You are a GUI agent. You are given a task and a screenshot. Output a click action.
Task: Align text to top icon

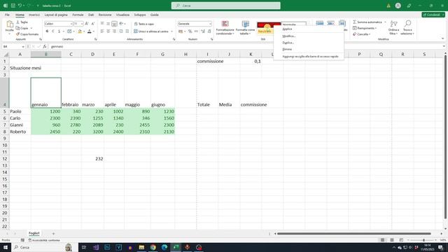102,24
